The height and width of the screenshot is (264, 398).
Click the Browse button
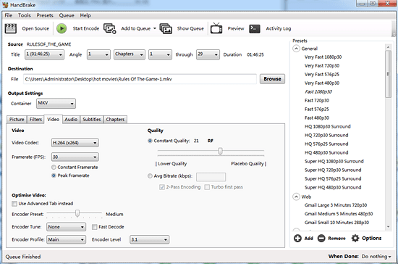click(x=272, y=79)
